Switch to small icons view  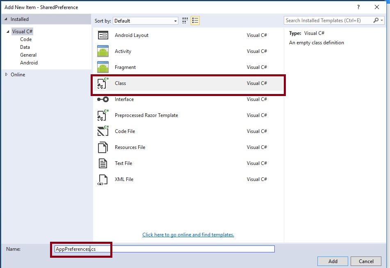coord(185,21)
